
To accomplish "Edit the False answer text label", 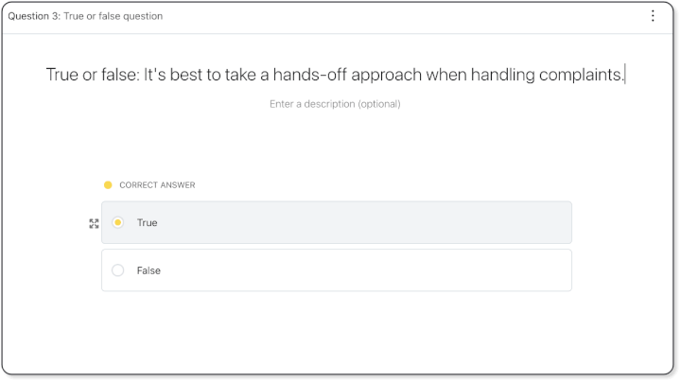I will click(148, 270).
